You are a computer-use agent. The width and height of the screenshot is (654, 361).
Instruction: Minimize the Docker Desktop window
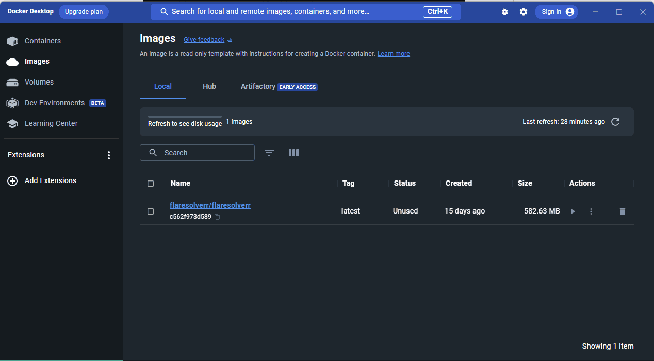coord(596,12)
